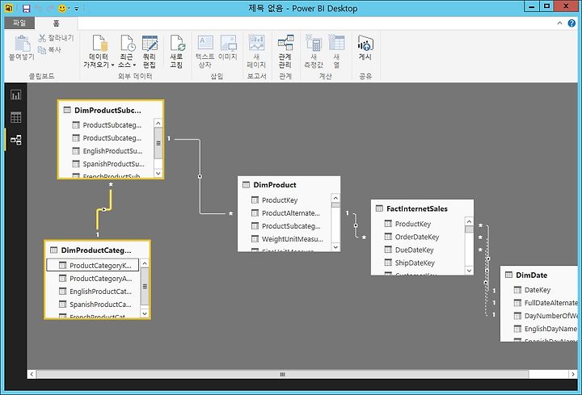Click the horizontal scrollbar thumb
The height and width of the screenshot is (395, 582).
(282, 374)
